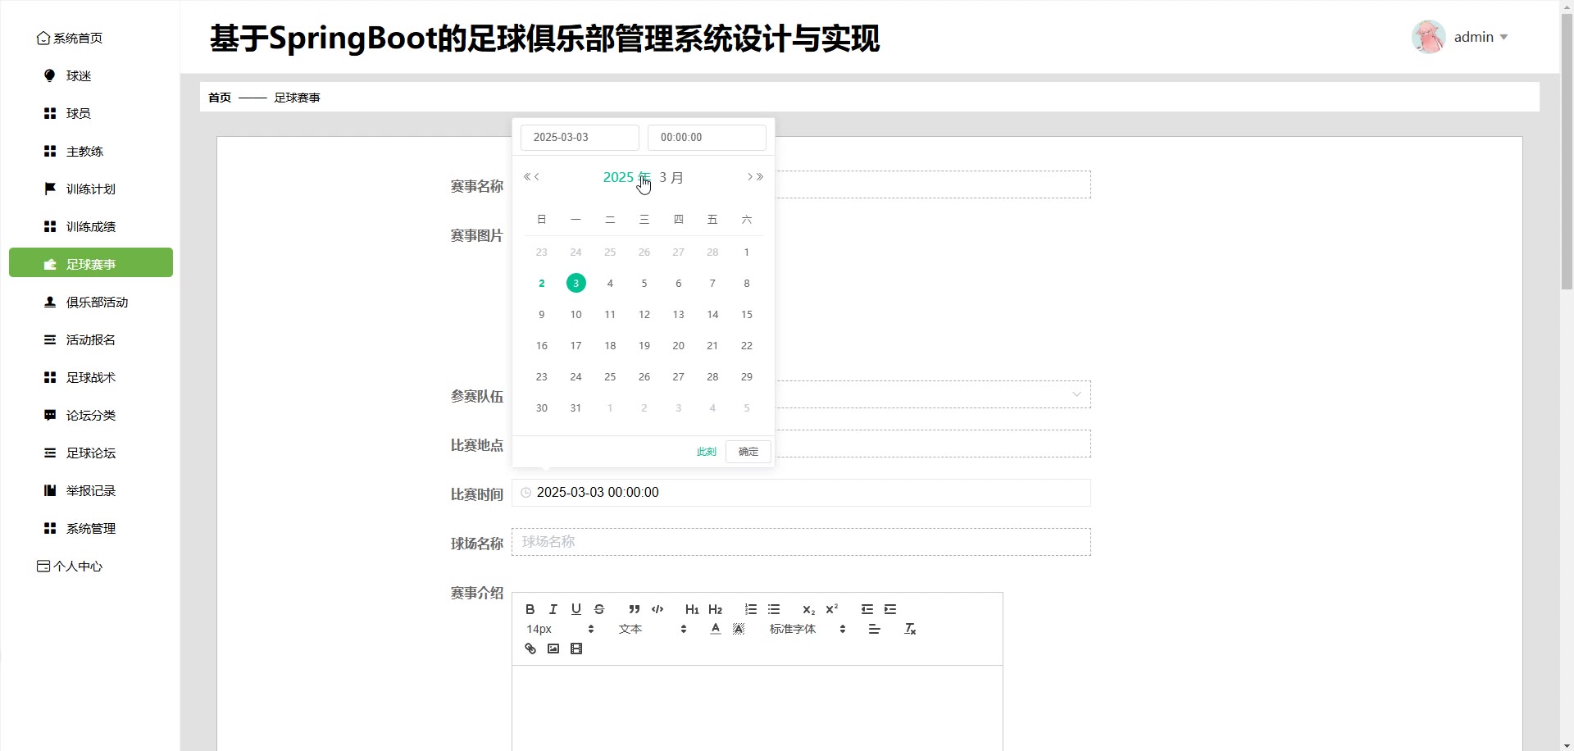Click 此刻 to set current time
Screen dimensions: 1574x751
[707, 452]
